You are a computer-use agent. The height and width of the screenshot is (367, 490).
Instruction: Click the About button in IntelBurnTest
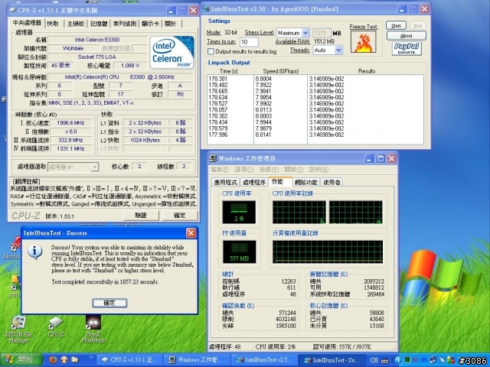(x=407, y=36)
